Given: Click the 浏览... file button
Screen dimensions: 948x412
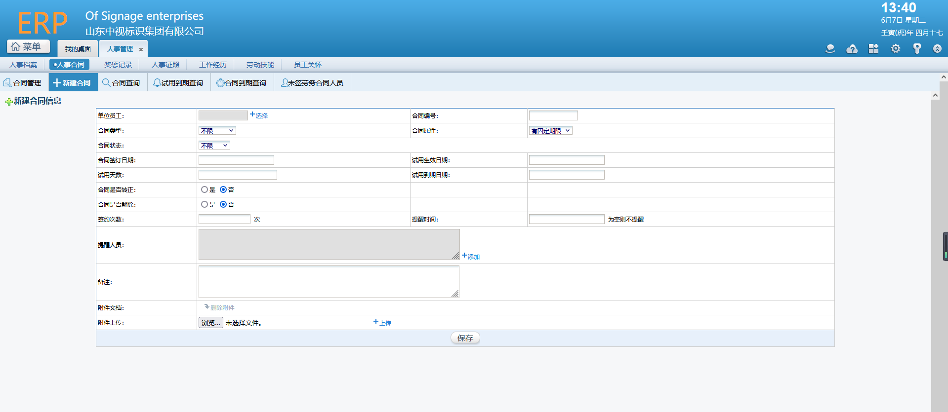Looking at the screenshot, I should coord(211,323).
